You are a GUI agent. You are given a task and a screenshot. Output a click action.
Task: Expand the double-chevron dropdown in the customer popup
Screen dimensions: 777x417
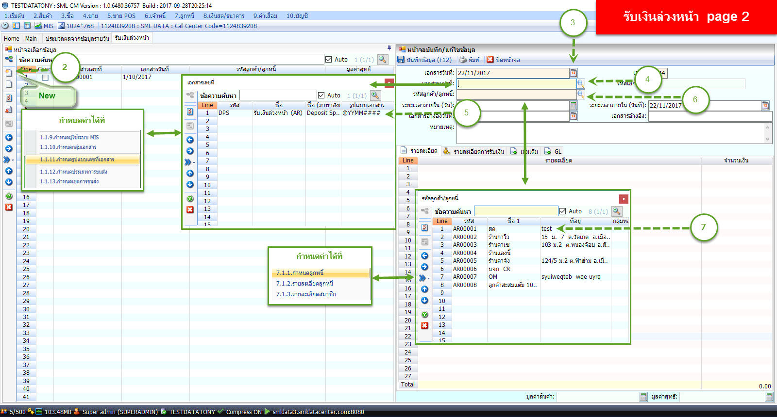pos(424,278)
